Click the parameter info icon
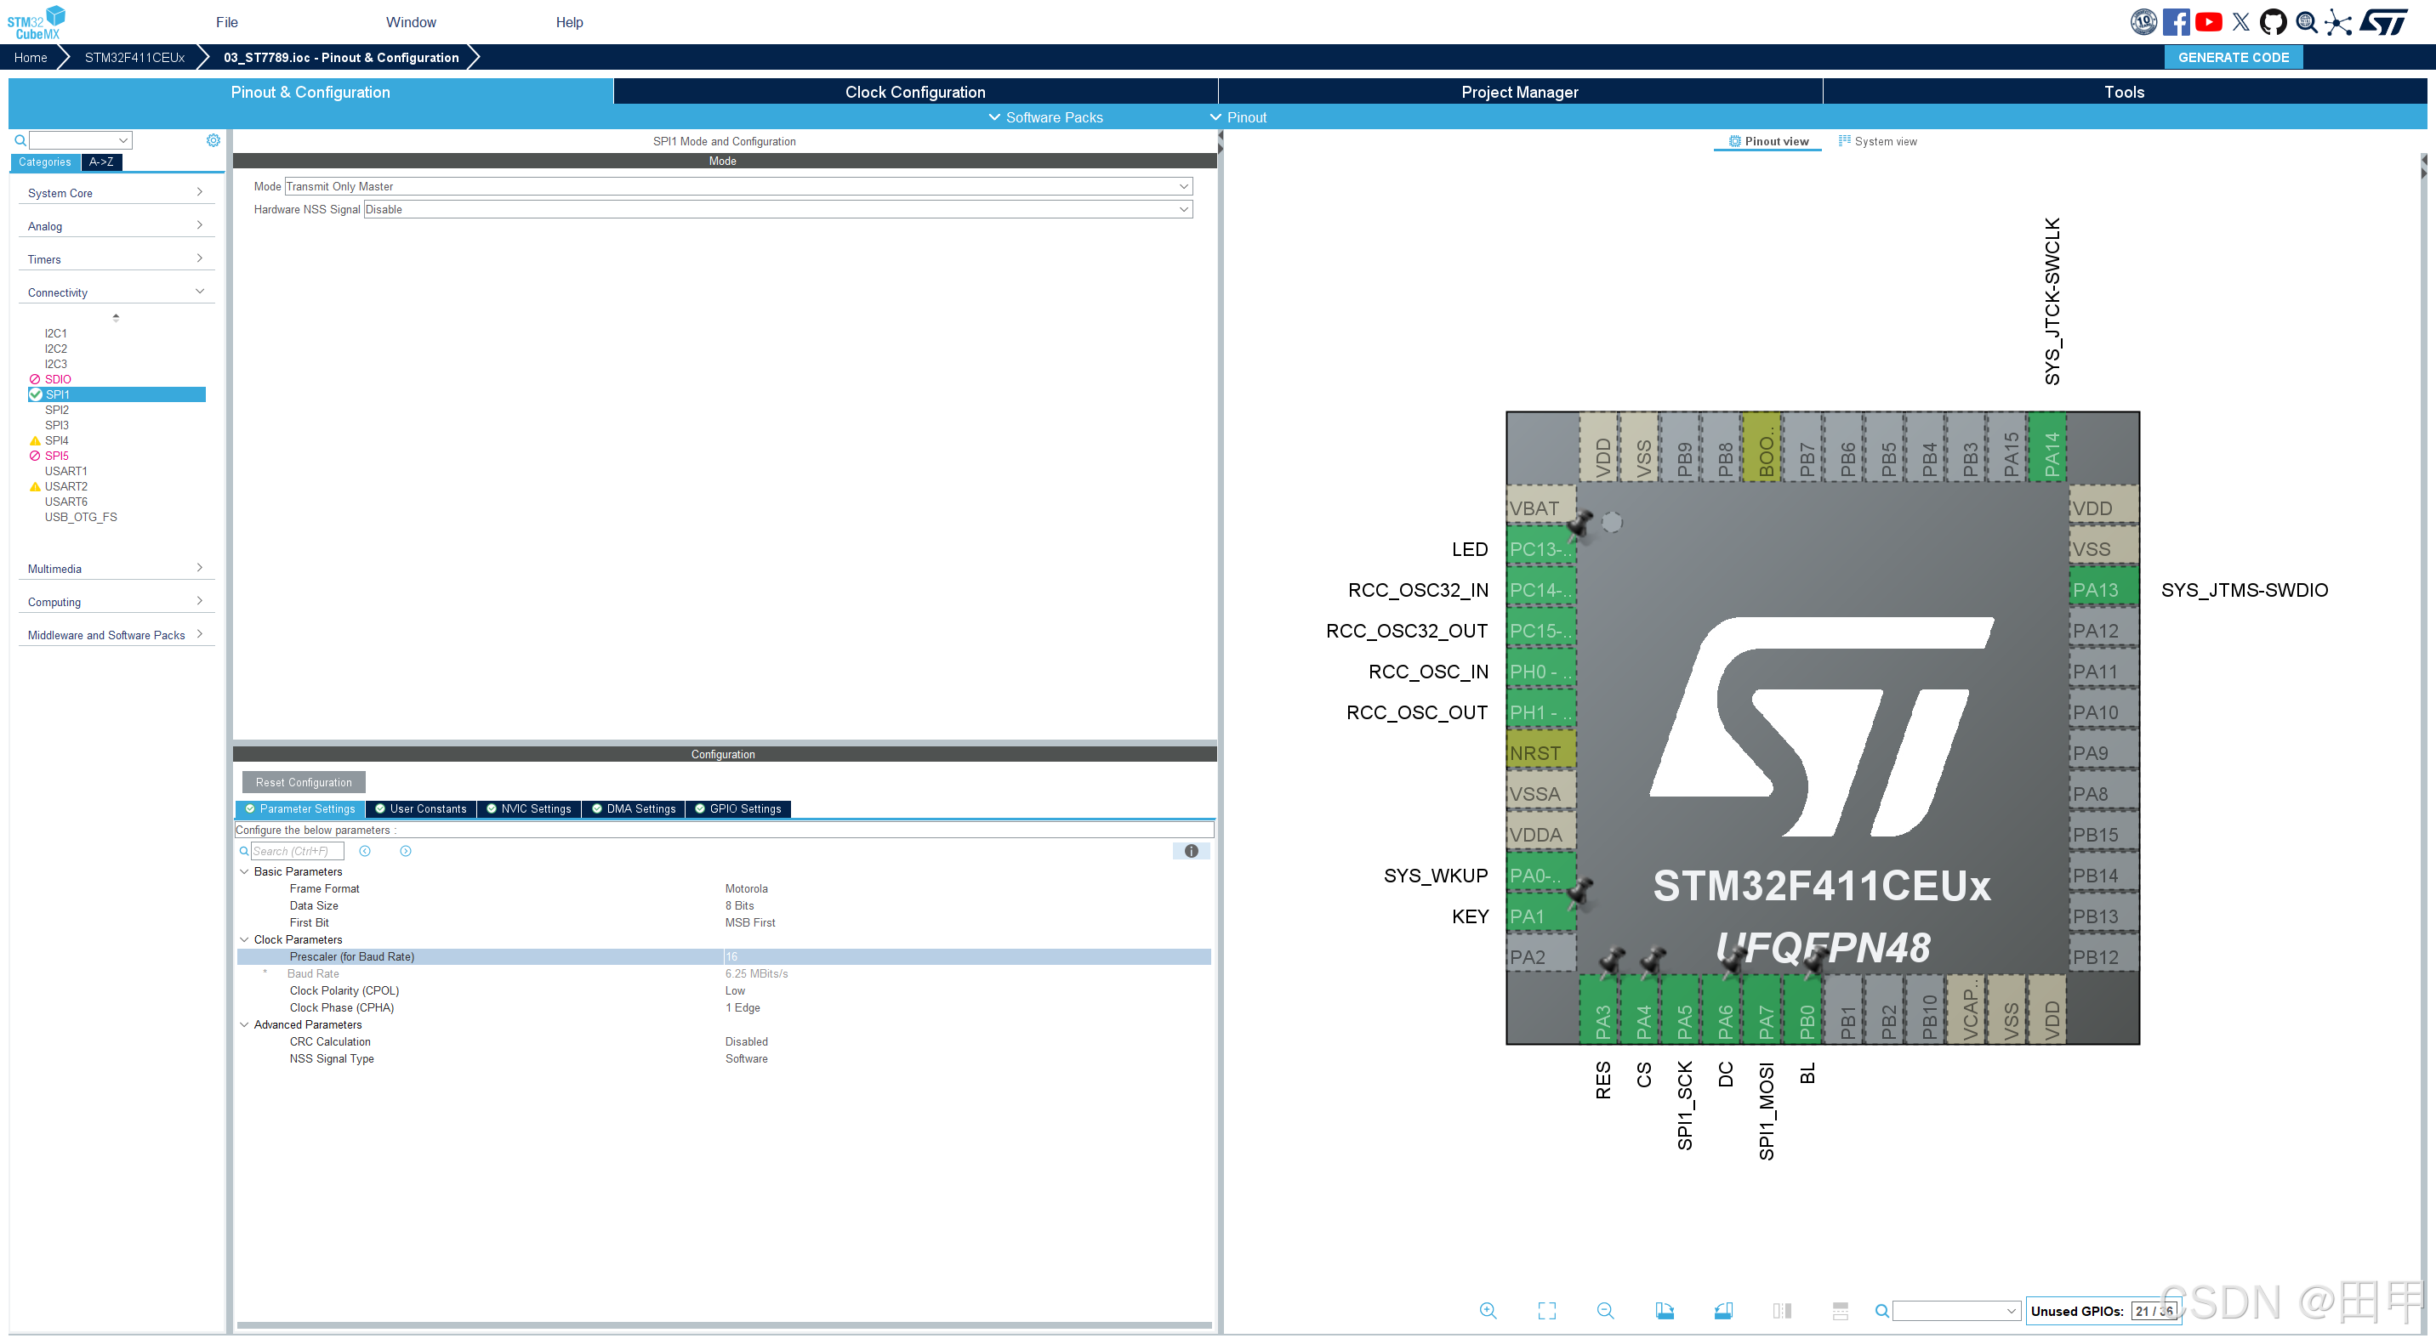2436x1344 pixels. click(1191, 852)
